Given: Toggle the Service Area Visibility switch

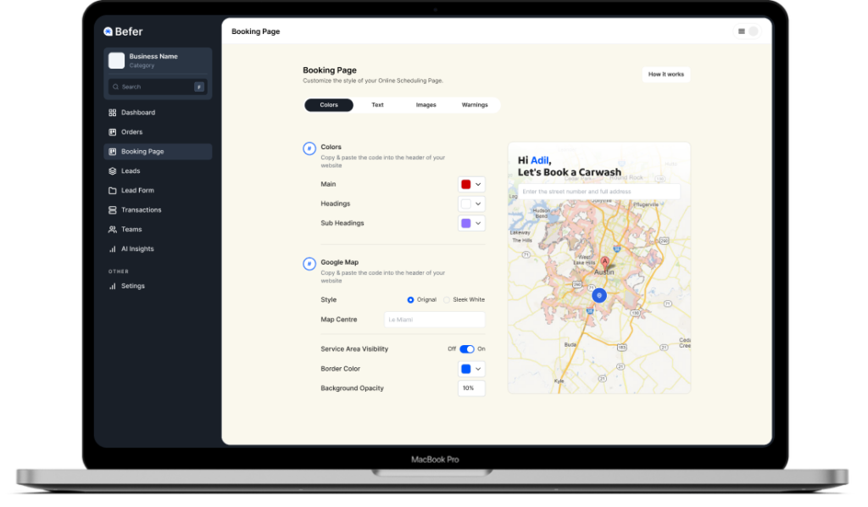Looking at the screenshot, I should tap(467, 348).
